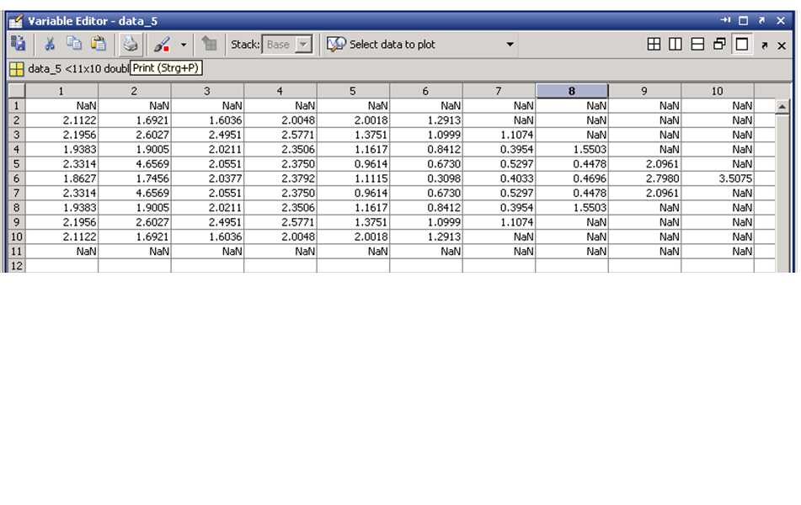This screenshot has height=505, width=801.
Task: Click the new-variable-from-selection icon at toolbar start
Action: point(18,45)
